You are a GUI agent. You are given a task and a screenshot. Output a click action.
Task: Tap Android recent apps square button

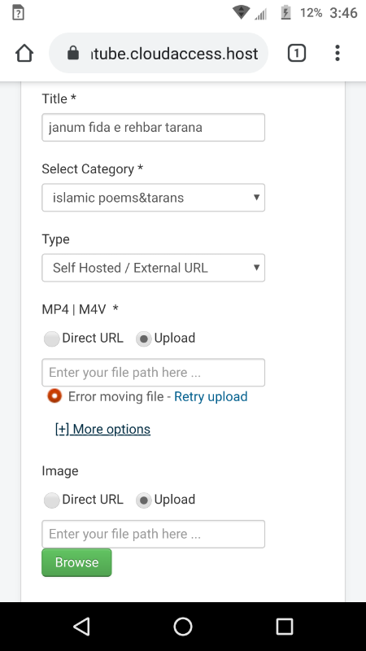click(x=285, y=626)
